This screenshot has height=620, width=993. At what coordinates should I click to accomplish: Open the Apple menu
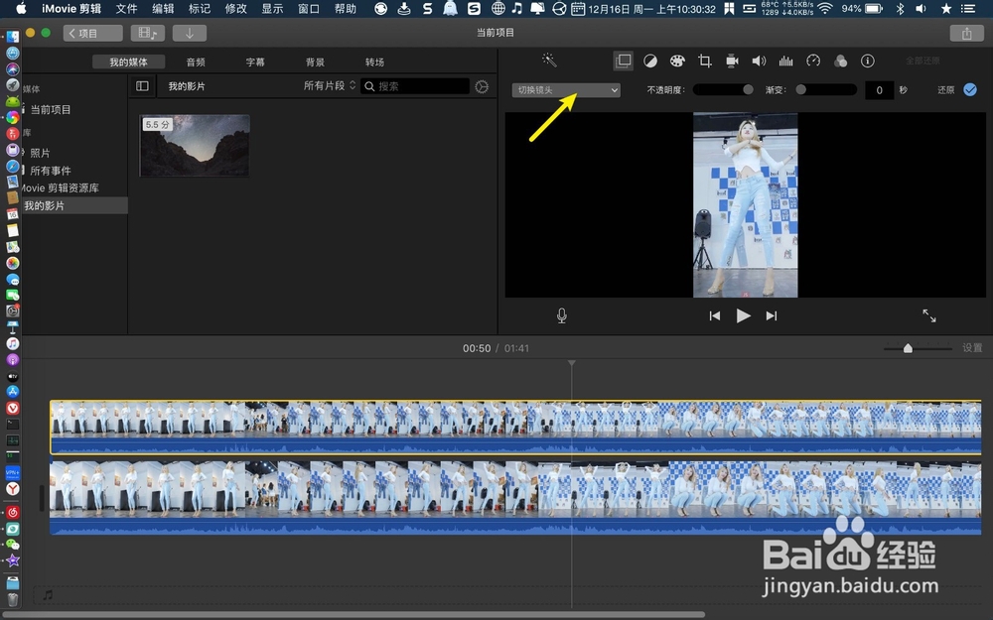21,9
